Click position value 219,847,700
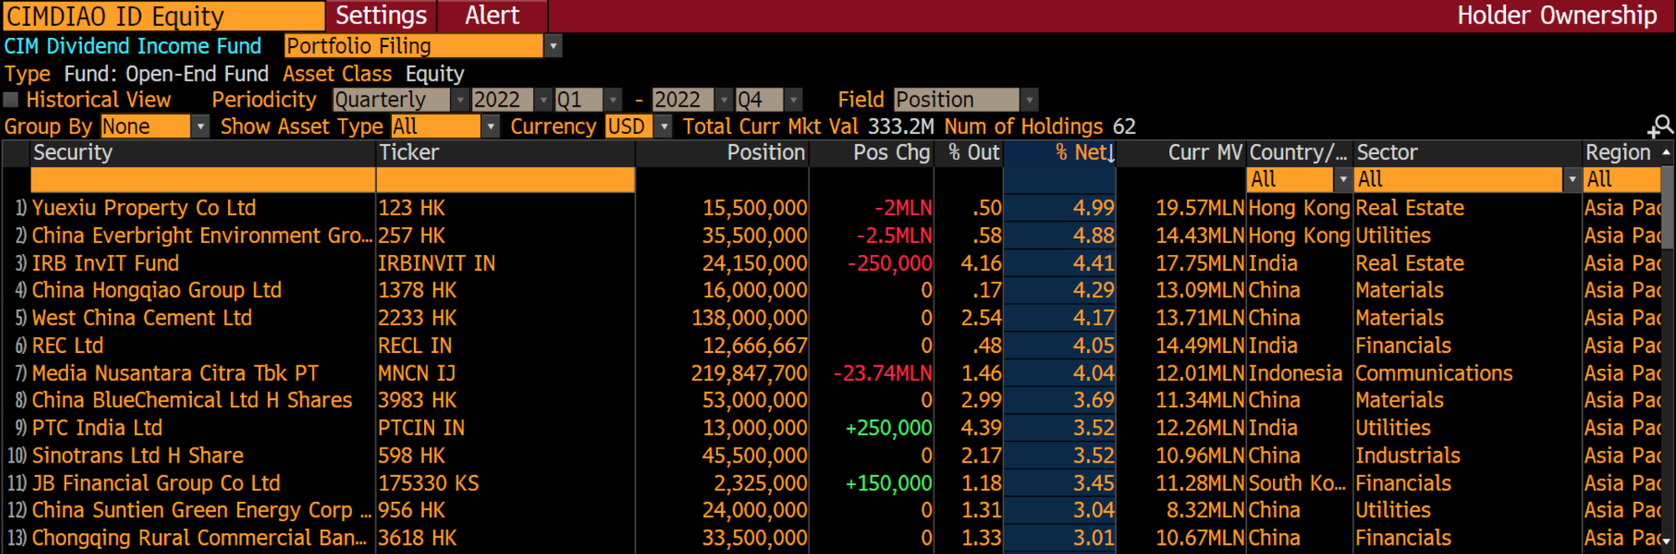 pos(749,373)
